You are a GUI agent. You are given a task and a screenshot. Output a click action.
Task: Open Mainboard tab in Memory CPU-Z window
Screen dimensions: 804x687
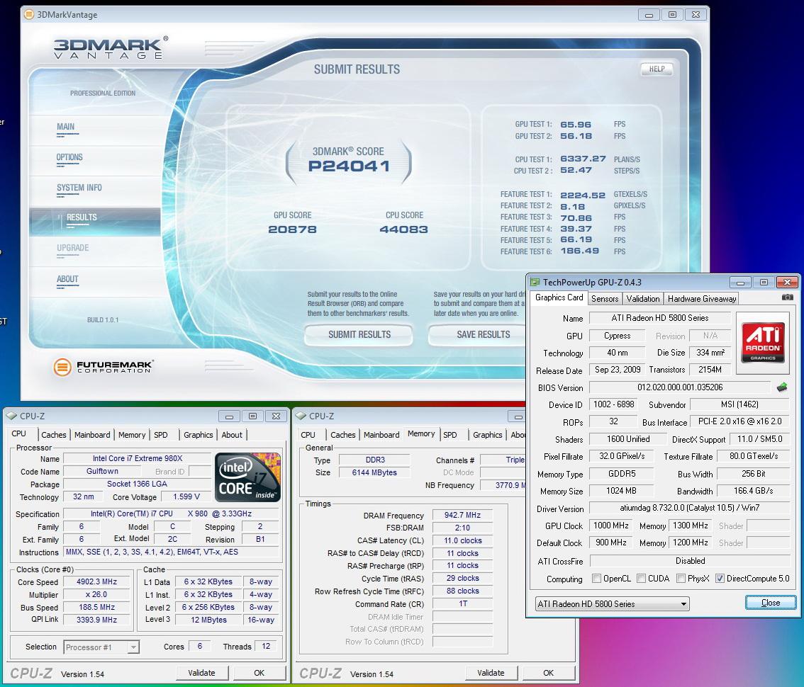point(381,435)
